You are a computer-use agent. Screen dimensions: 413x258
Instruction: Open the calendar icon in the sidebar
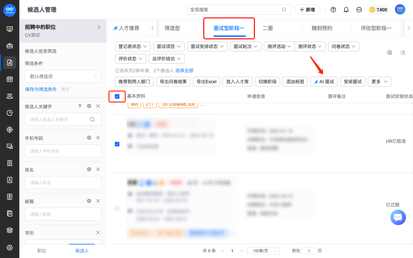10,79
